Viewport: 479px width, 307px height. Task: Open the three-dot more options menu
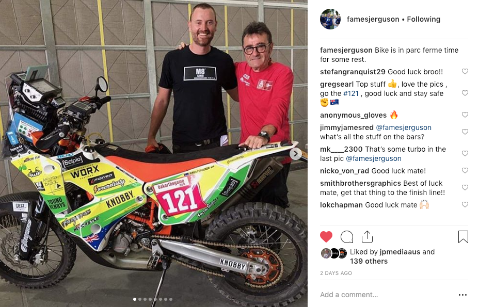(462, 295)
